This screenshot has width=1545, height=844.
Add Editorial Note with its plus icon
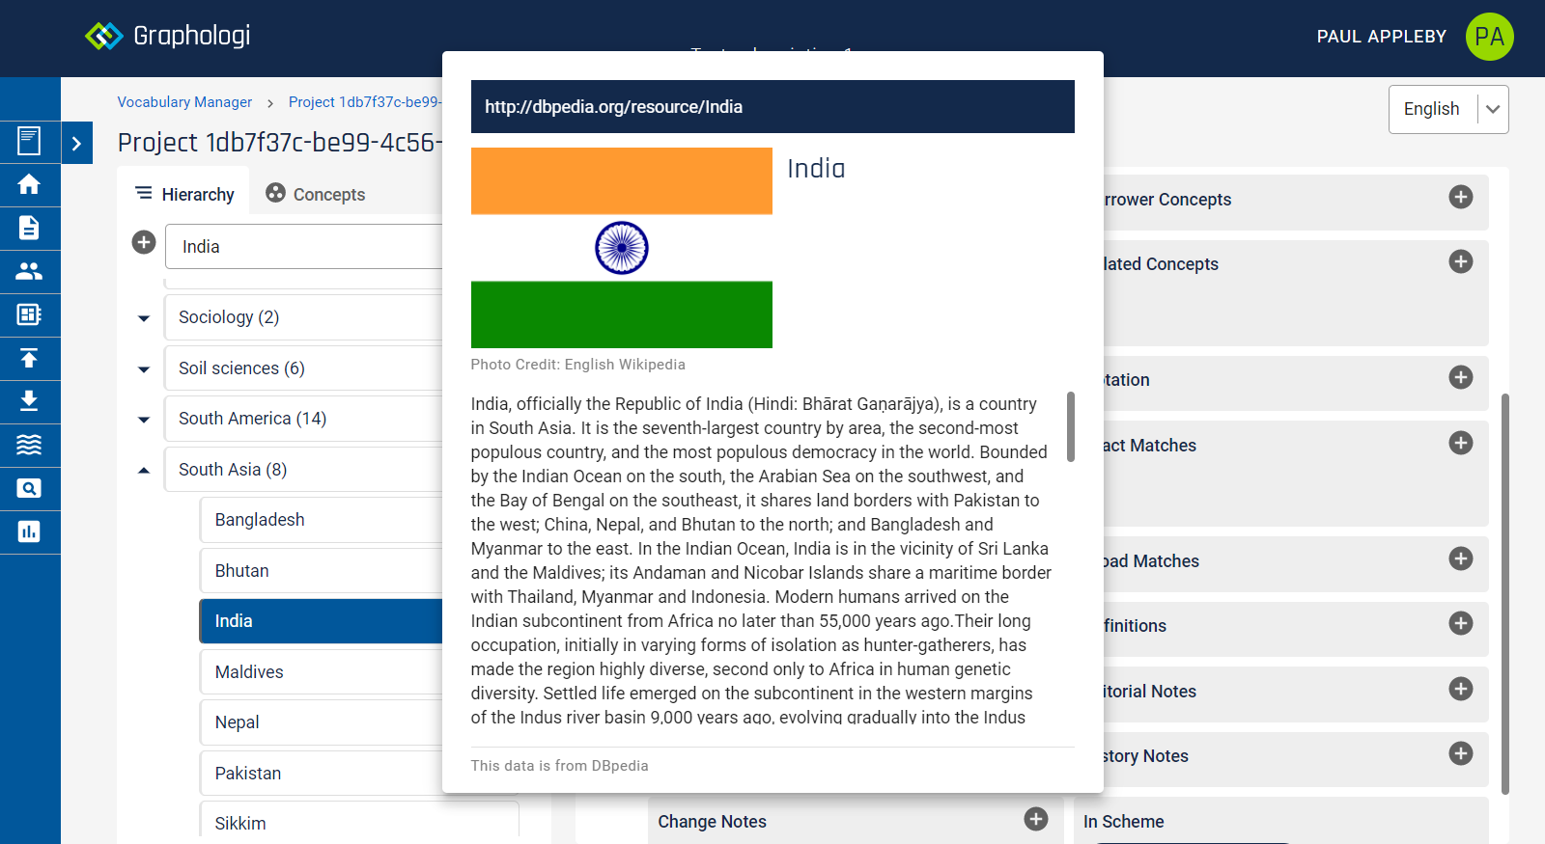click(1461, 689)
